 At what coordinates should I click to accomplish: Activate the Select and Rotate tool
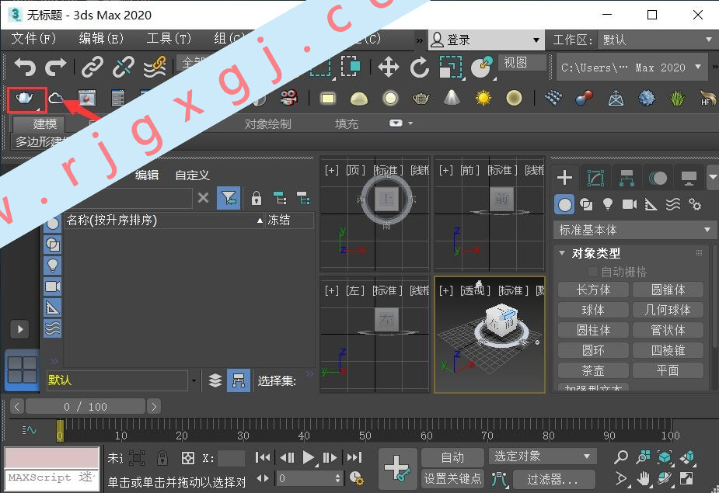click(x=420, y=68)
